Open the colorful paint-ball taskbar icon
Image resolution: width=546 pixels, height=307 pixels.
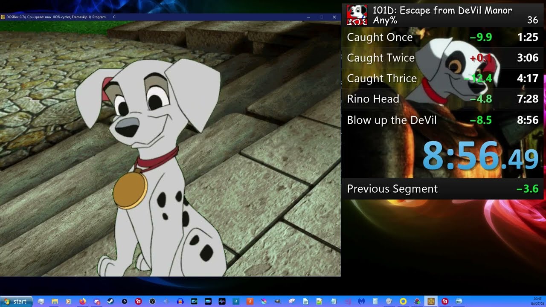pyautogui.click(x=264, y=301)
